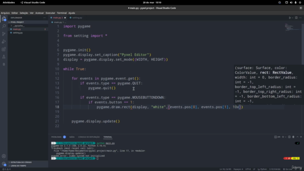
Task: Click the main.py link in the terminal command
Action: click(x=110, y=143)
